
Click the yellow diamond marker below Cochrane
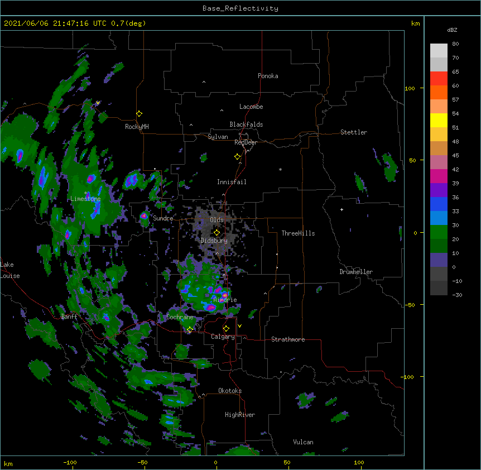point(190,330)
